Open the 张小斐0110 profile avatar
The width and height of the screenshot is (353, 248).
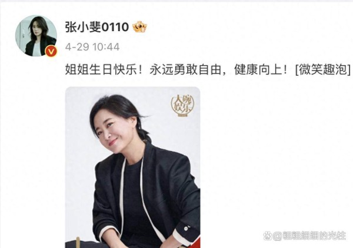[36, 36]
